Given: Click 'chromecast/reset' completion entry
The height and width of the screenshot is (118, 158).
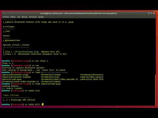Looking at the screenshot, I should tap(50, 77).
